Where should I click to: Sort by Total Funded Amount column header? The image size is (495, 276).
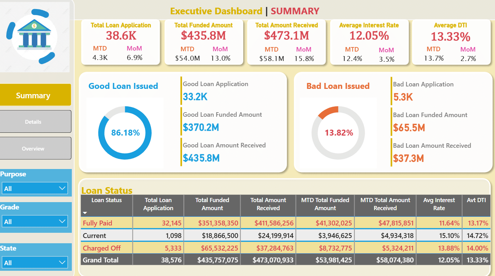click(x=212, y=204)
